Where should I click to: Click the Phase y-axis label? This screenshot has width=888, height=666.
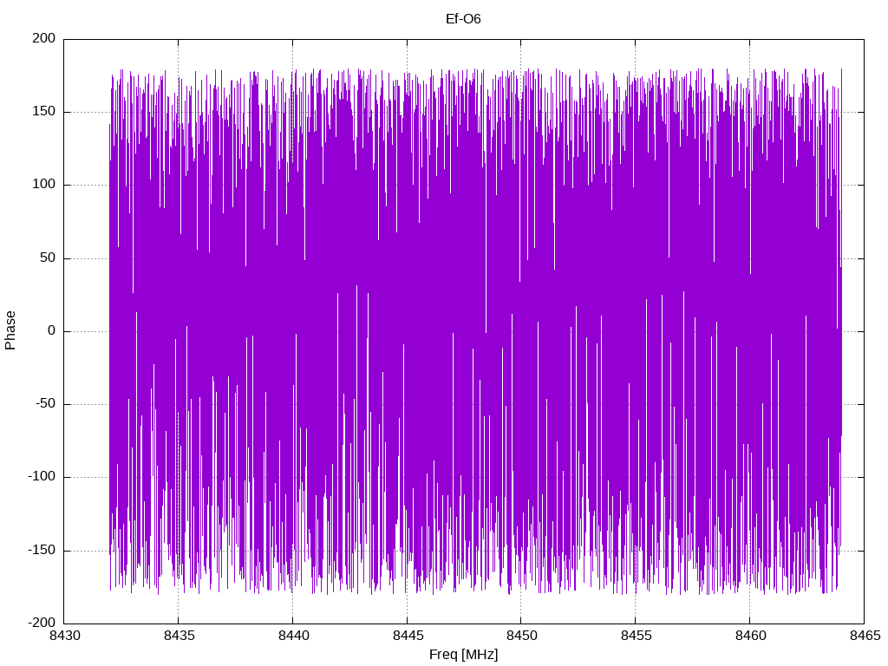[10, 330]
